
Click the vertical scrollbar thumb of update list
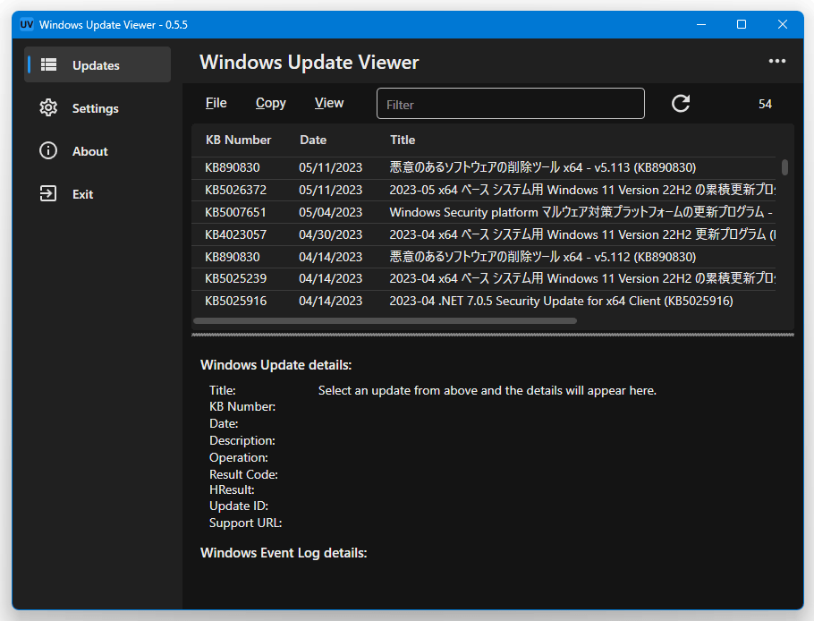tap(784, 167)
